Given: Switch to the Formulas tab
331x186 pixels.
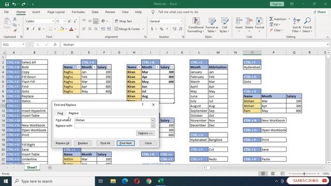Looking at the screenshot, I should [78, 12].
